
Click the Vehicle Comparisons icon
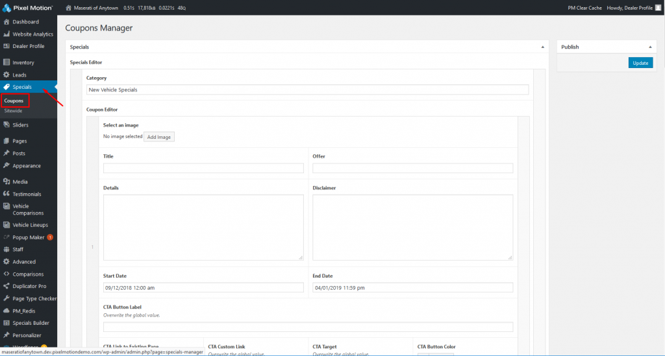point(6,206)
